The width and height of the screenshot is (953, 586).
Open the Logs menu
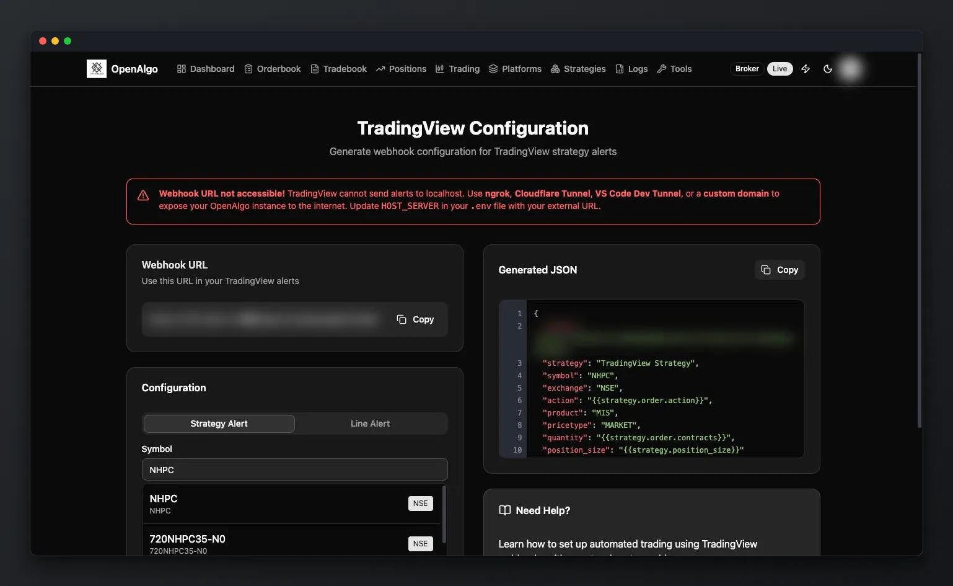[631, 69]
